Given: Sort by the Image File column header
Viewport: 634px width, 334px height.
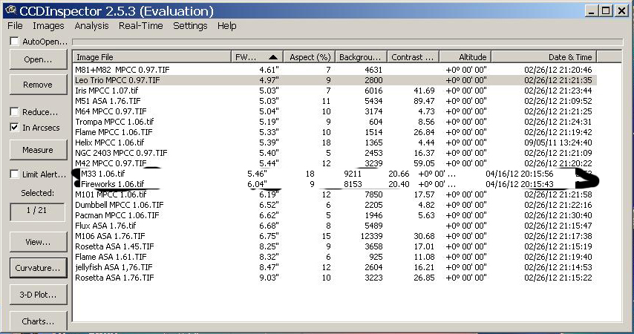Looking at the screenshot, I should tap(151, 57).
